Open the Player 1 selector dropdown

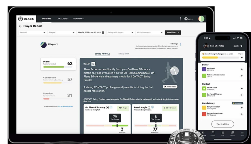pos(62,32)
